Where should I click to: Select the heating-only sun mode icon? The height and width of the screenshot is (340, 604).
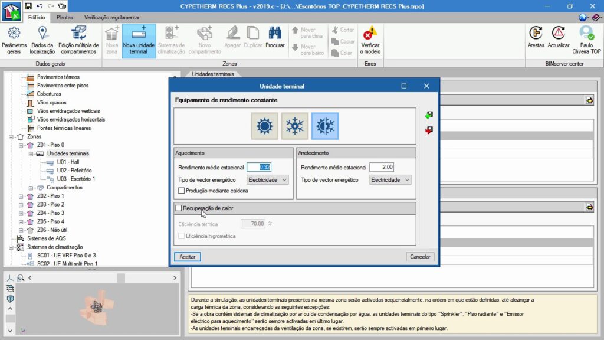(x=264, y=126)
